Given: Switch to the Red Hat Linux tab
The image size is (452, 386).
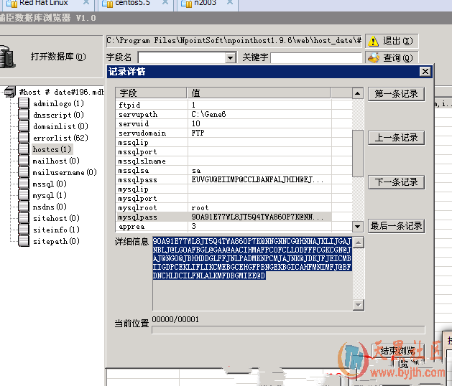Looking at the screenshot, I should point(43,4).
